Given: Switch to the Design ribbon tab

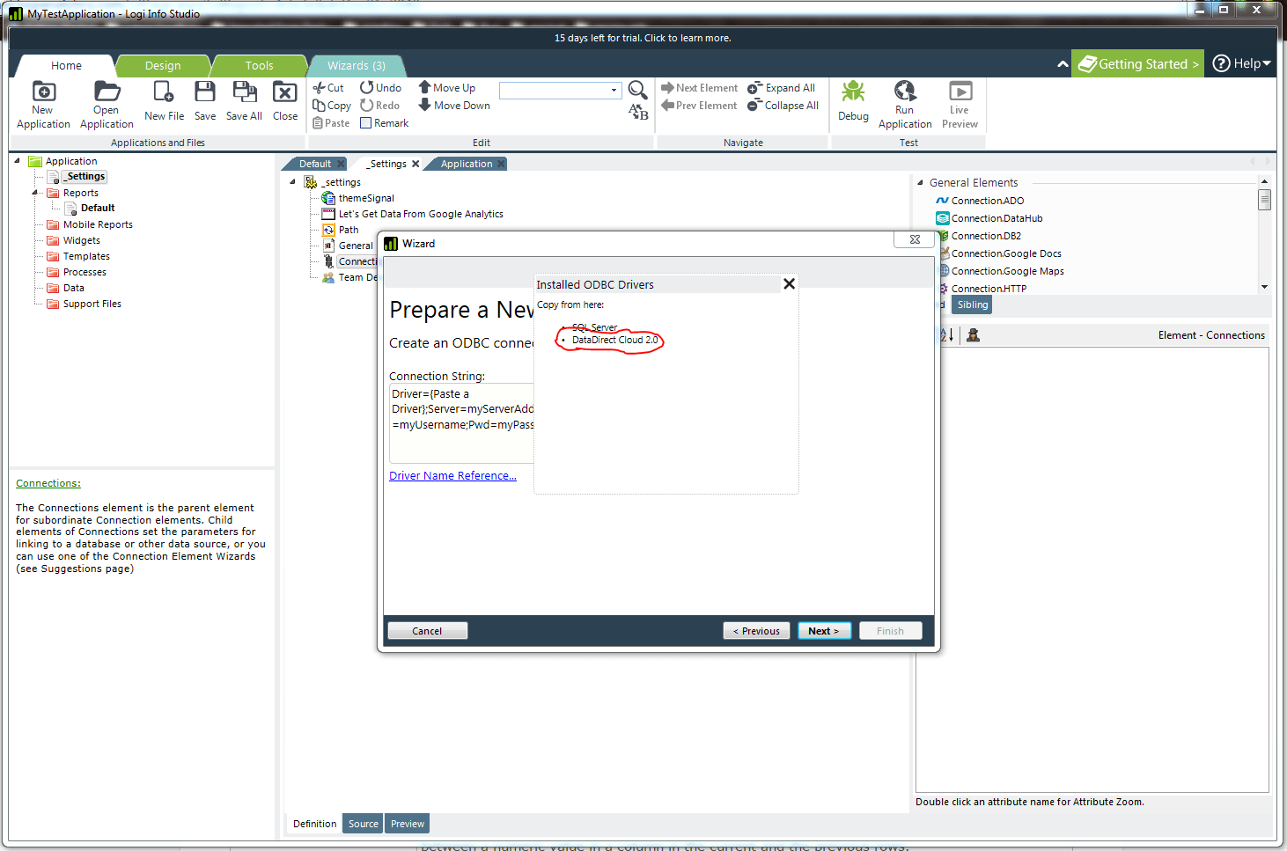Looking at the screenshot, I should pyautogui.click(x=163, y=66).
